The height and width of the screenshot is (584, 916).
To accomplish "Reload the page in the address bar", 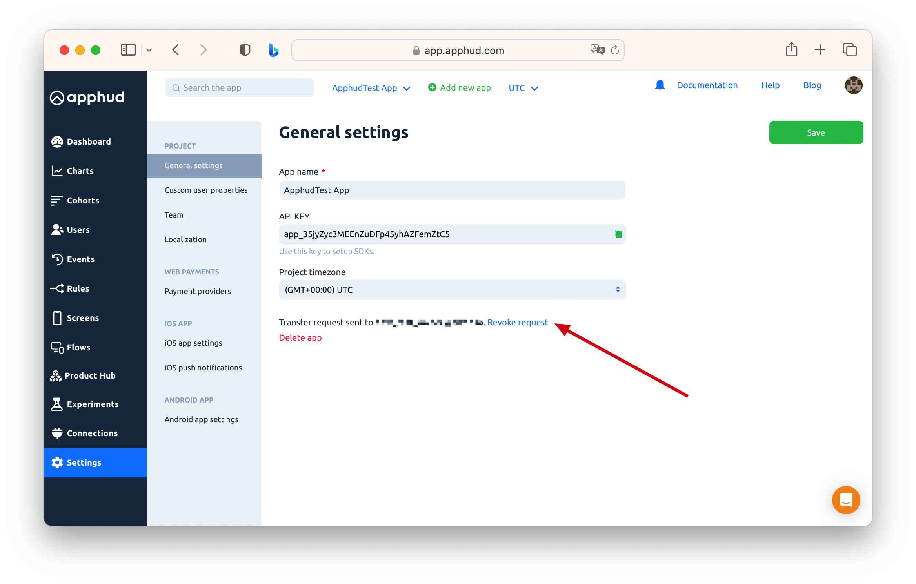I will (x=615, y=50).
